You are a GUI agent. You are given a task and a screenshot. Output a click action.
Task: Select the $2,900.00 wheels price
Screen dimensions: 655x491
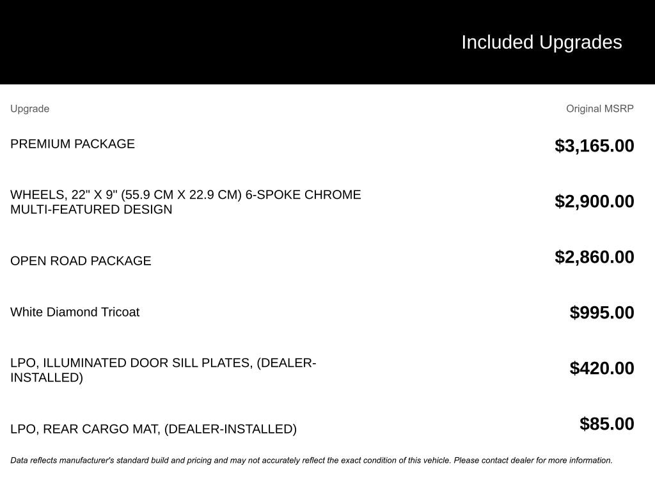[x=594, y=201]
